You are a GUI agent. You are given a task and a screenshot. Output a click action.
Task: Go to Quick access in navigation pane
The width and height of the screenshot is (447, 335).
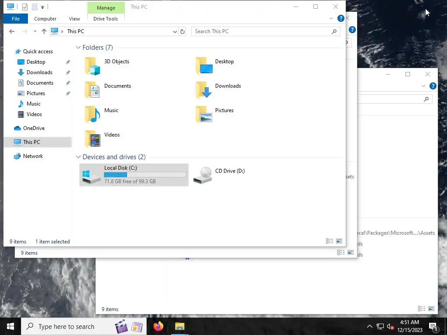click(x=38, y=51)
